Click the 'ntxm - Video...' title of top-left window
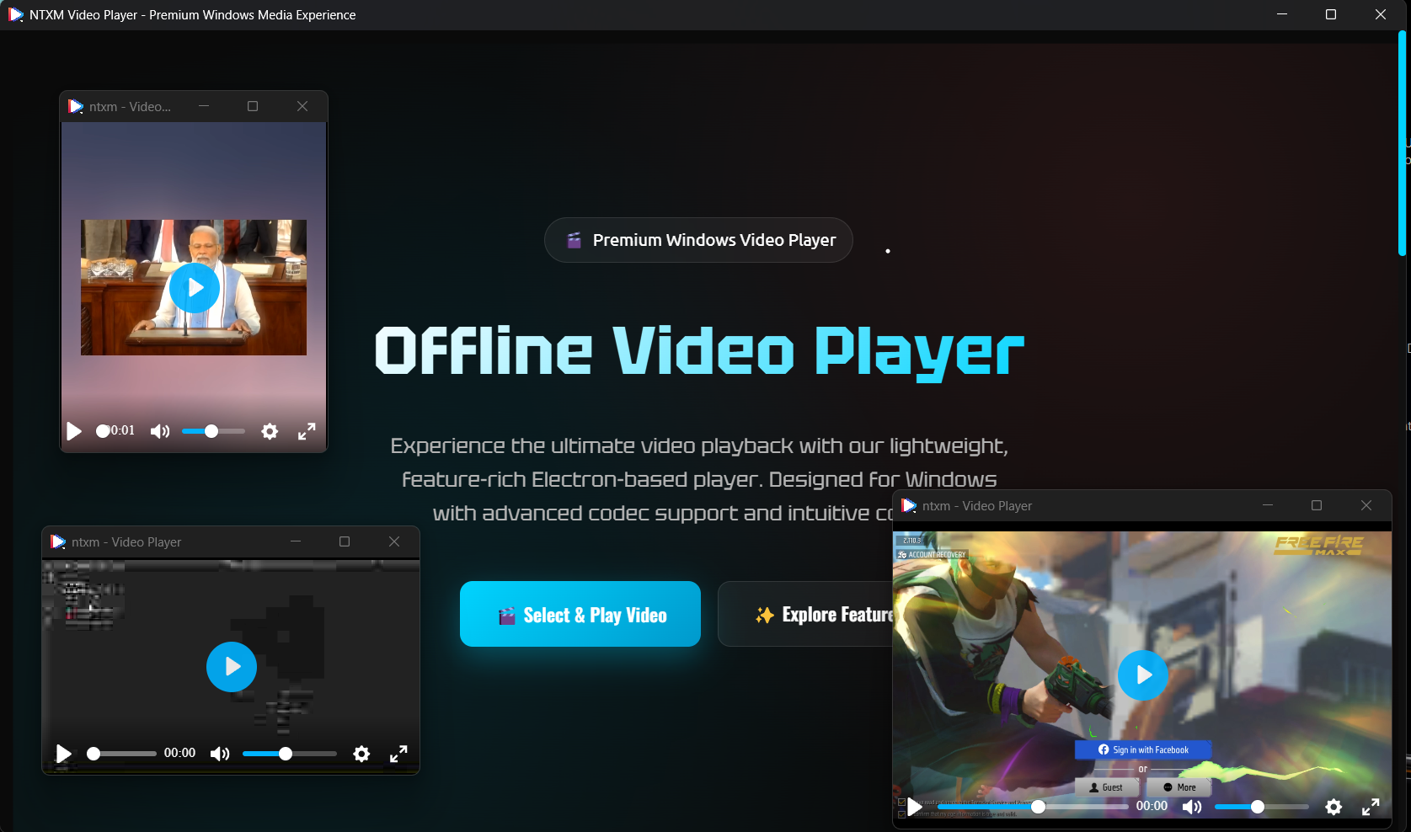The height and width of the screenshot is (832, 1411). point(130,107)
